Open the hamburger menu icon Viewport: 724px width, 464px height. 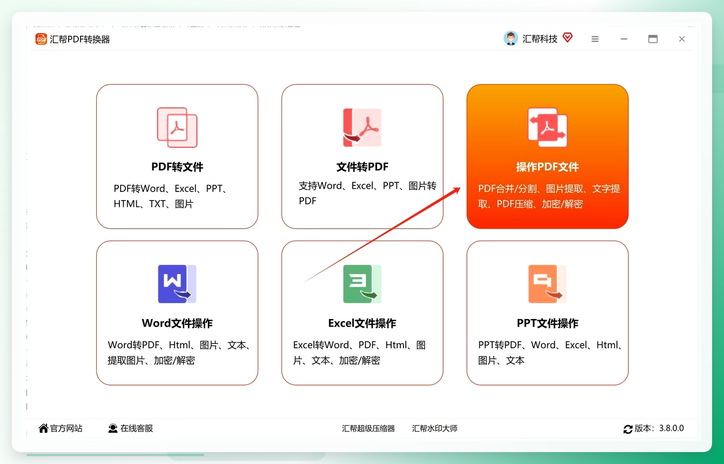pyautogui.click(x=595, y=39)
